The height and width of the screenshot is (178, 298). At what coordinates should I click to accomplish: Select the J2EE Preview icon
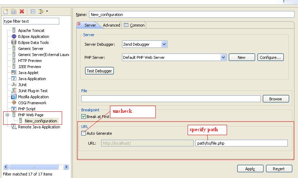click(x=14, y=67)
